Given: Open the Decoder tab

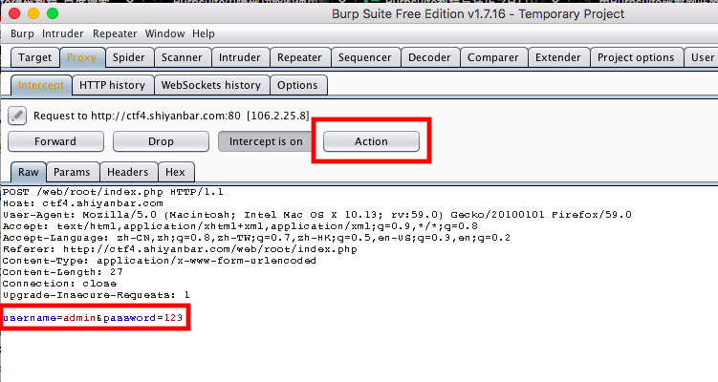Looking at the screenshot, I should pyautogui.click(x=429, y=57).
